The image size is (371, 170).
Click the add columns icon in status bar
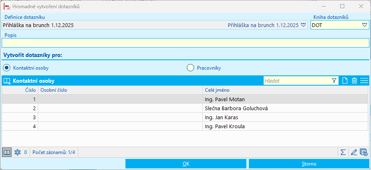(x=364, y=152)
